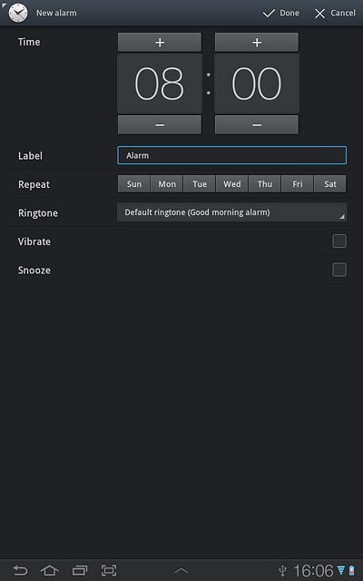Toggle Sun repeat day
This screenshot has height=581, width=363.
click(x=134, y=184)
